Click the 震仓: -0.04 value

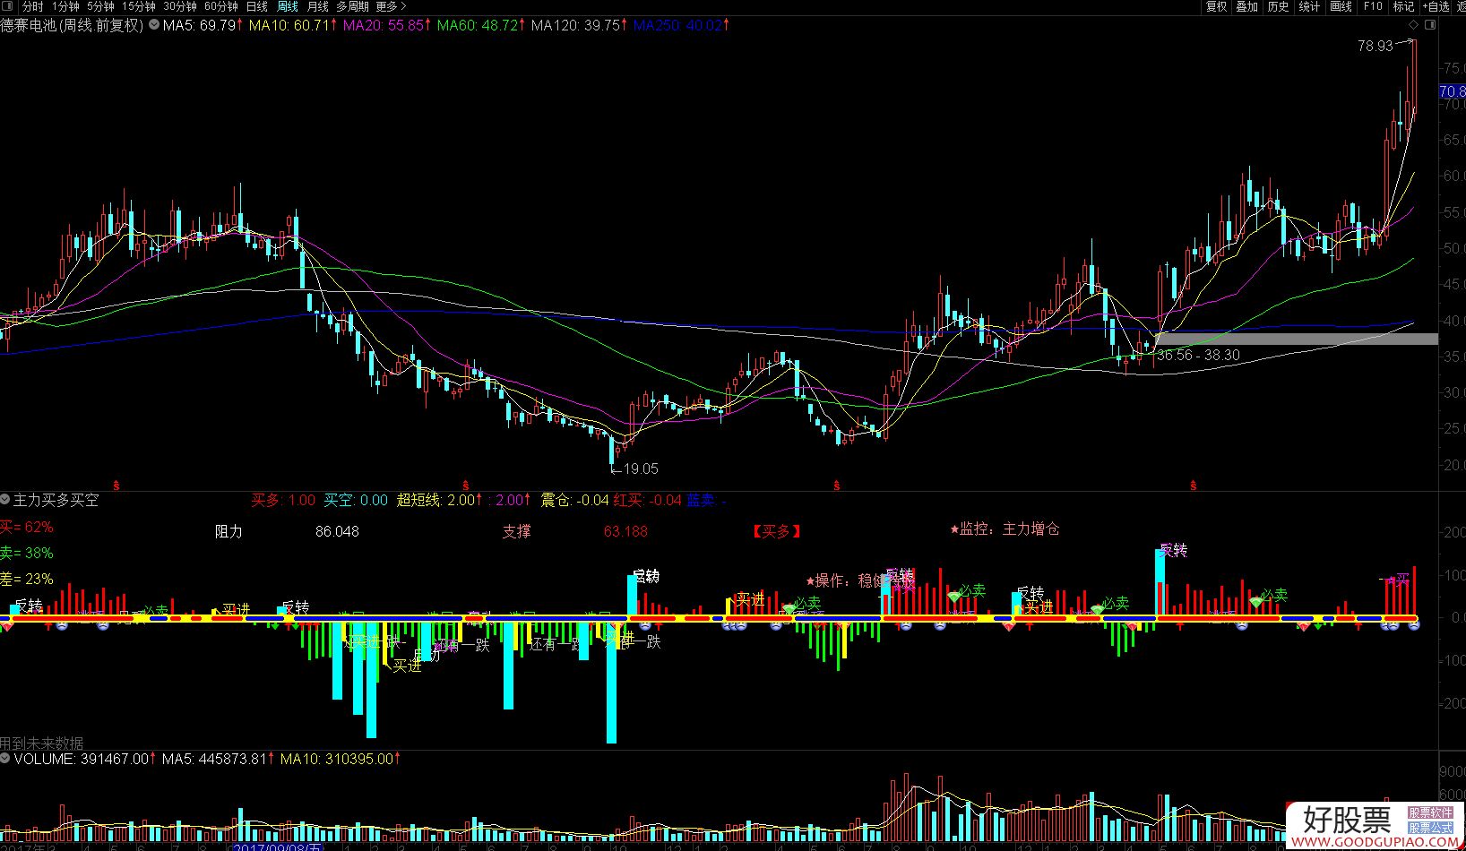pos(574,500)
